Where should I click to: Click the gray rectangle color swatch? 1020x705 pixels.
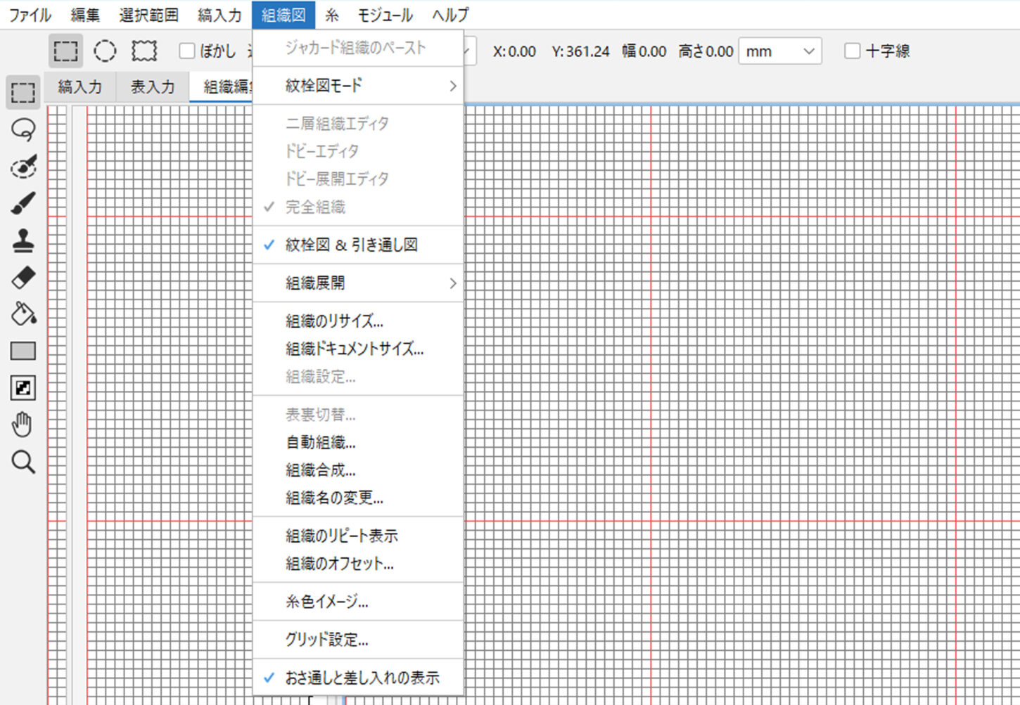click(x=23, y=351)
